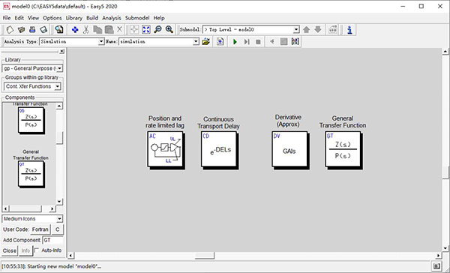Click the gray square icon beside the plotter icon
Screen dimensions: 450x273
click(x=283, y=42)
